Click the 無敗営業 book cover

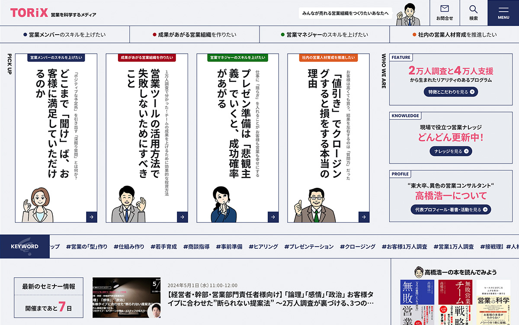tap(417, 302)
